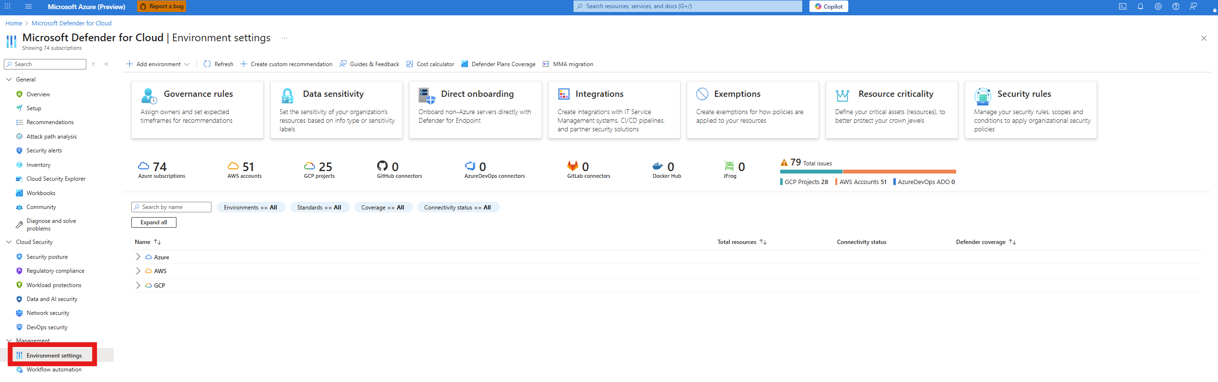1218x382 pixels.
Task: Open the notifications bell
Action: pos(1140,7)
